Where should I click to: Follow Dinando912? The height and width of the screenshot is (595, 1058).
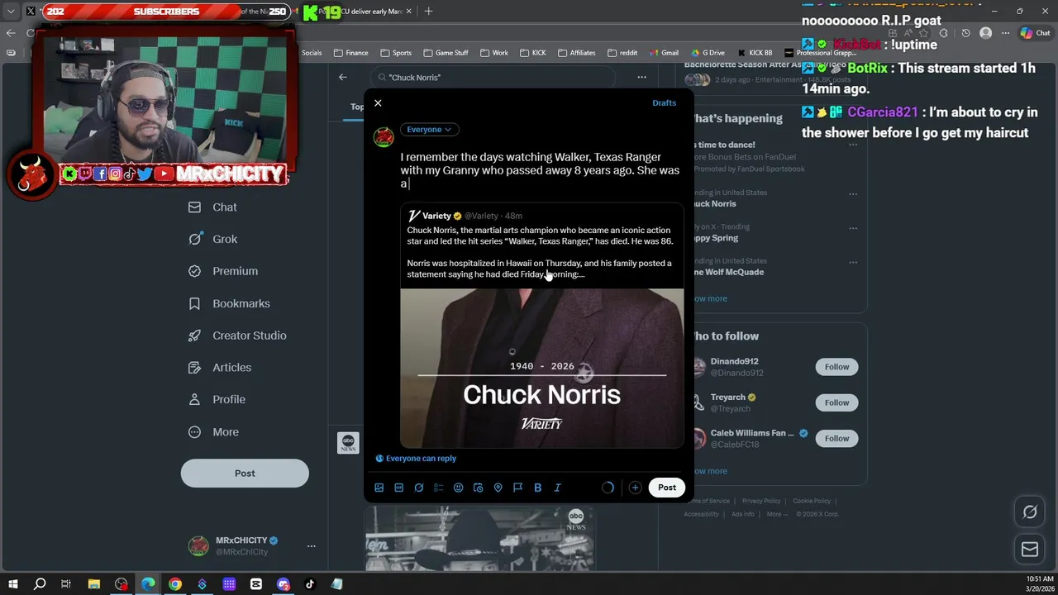click(x=836, y=367)
